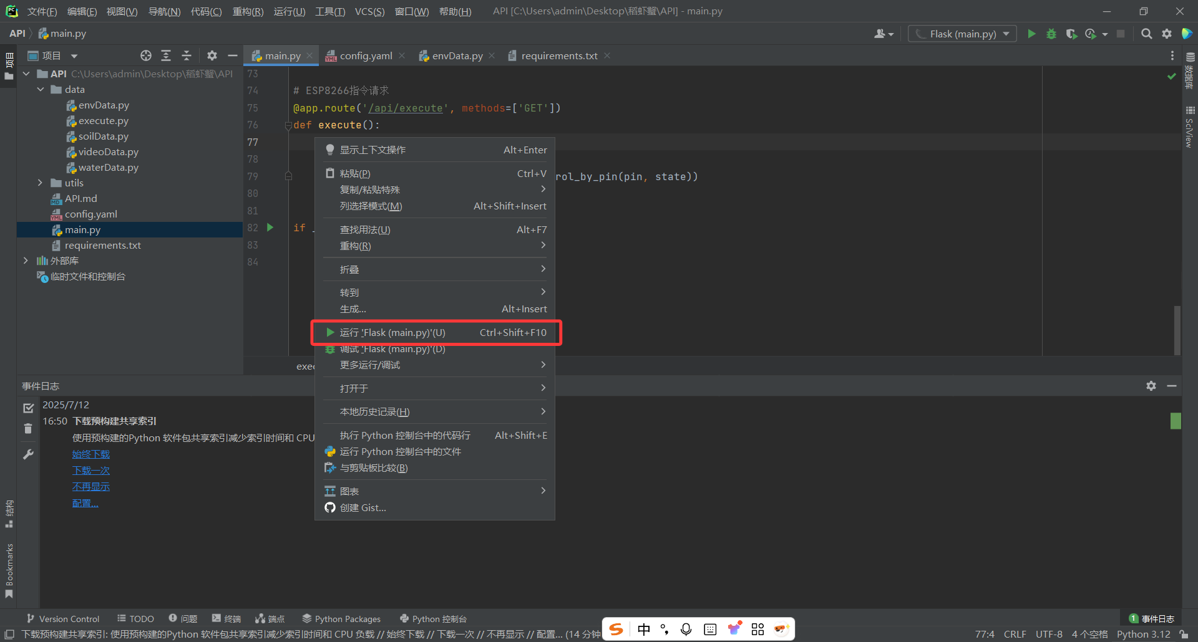
Task: Click the 配置... link in event log
Action: point(85,503)
